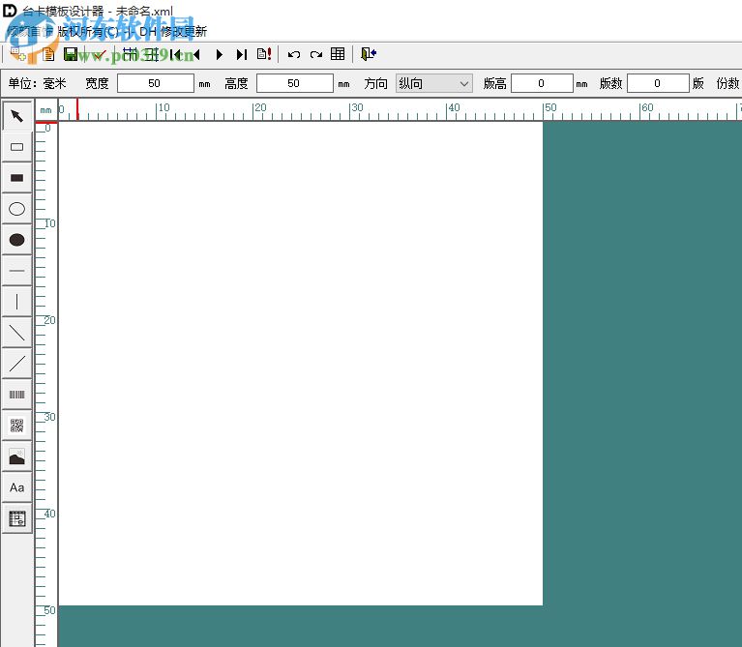Screen dimensions: 742x647
Task: Exit using the door icon
Action: (x=369, y=54)
